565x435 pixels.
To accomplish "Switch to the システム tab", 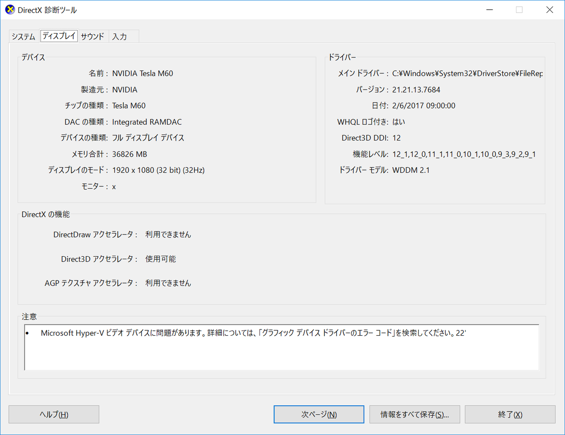I will click(24, 37).
